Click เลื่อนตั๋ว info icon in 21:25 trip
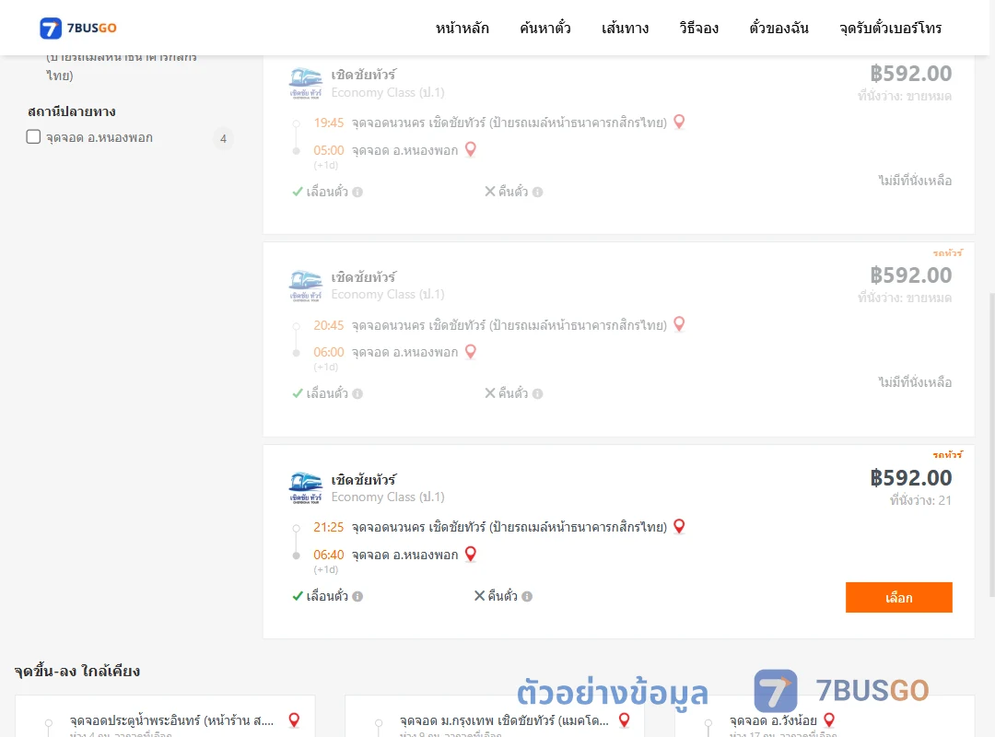This screenshot has height=737, width=995. pyautogui.click(x=357, y=596)
